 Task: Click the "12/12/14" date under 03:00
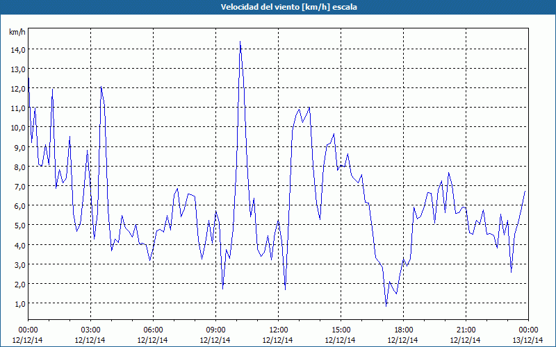coord(90,340)
